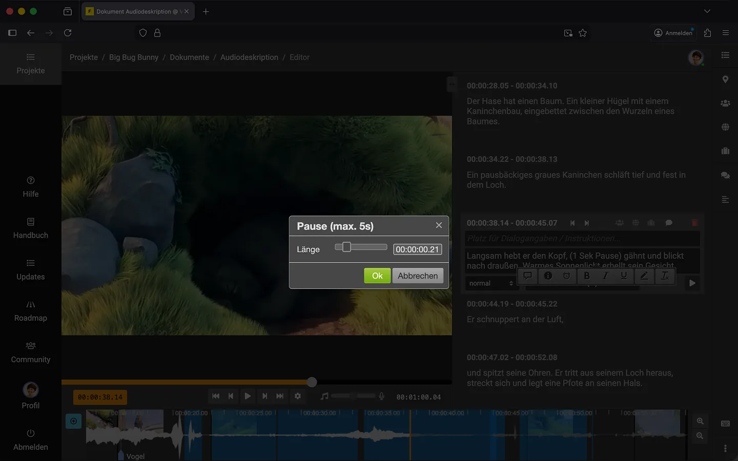Click Abbrechen to cancel the pause dialog
This screenshot has height=461, width=738.
pyautogui.click(x=418, y=276)
